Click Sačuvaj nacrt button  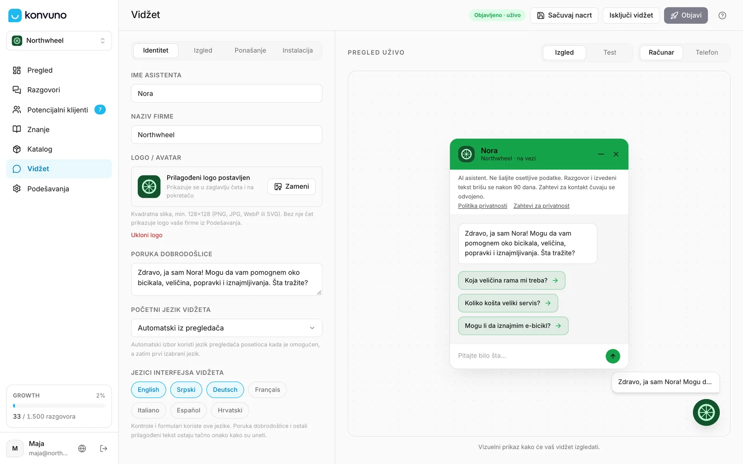[x=564, y=15]
